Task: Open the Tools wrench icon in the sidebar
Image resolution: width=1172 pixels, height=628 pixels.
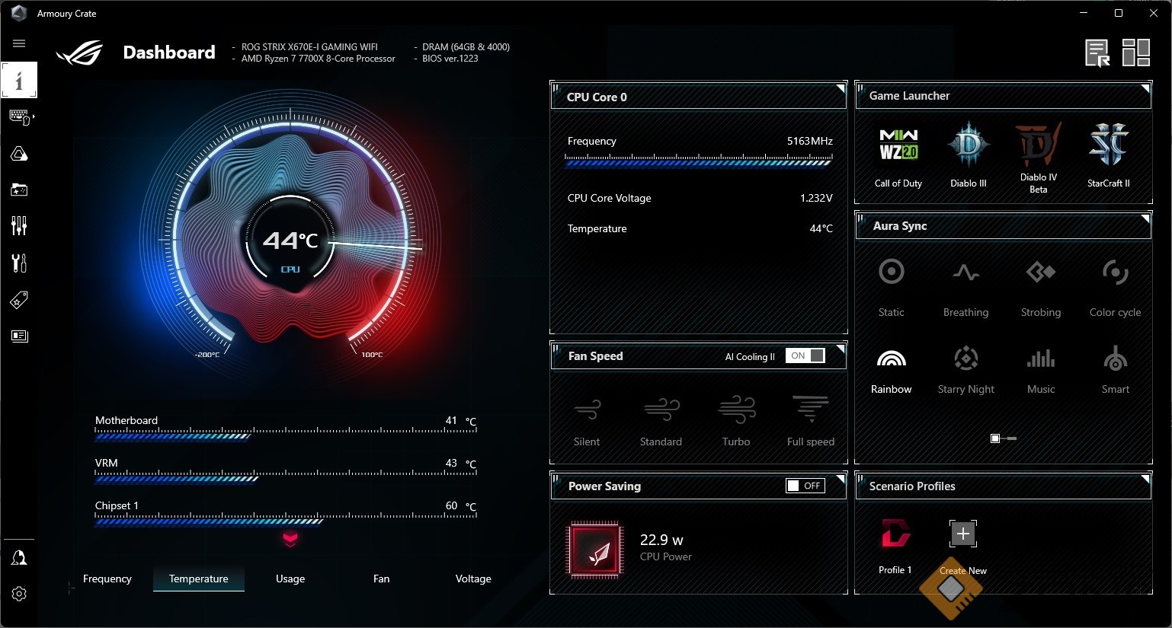Action: tap(19, 263)
